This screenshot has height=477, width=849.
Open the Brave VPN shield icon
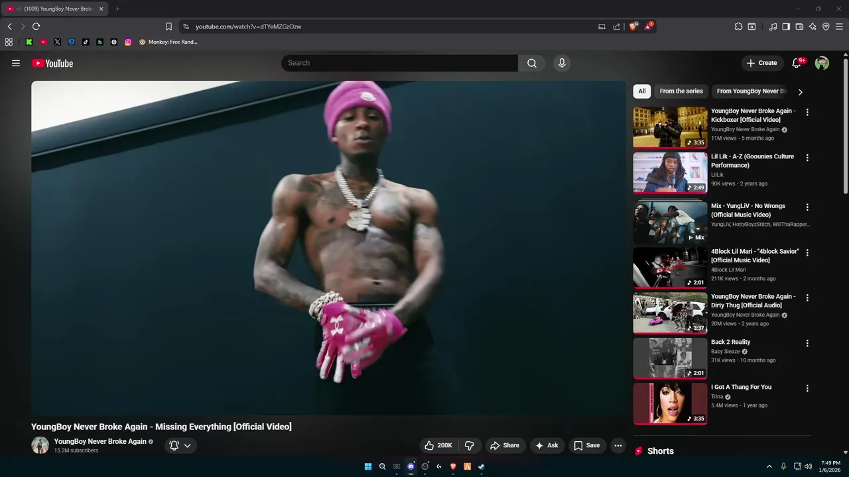[x=826, y=26]
